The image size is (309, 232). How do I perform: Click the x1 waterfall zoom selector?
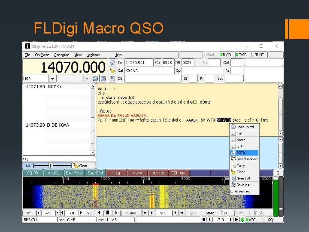89,213
